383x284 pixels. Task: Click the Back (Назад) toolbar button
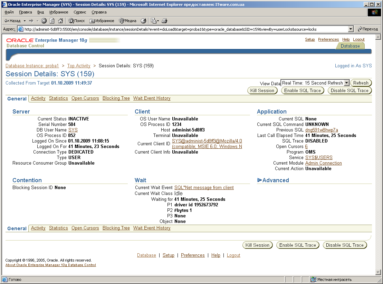[12, 21]
